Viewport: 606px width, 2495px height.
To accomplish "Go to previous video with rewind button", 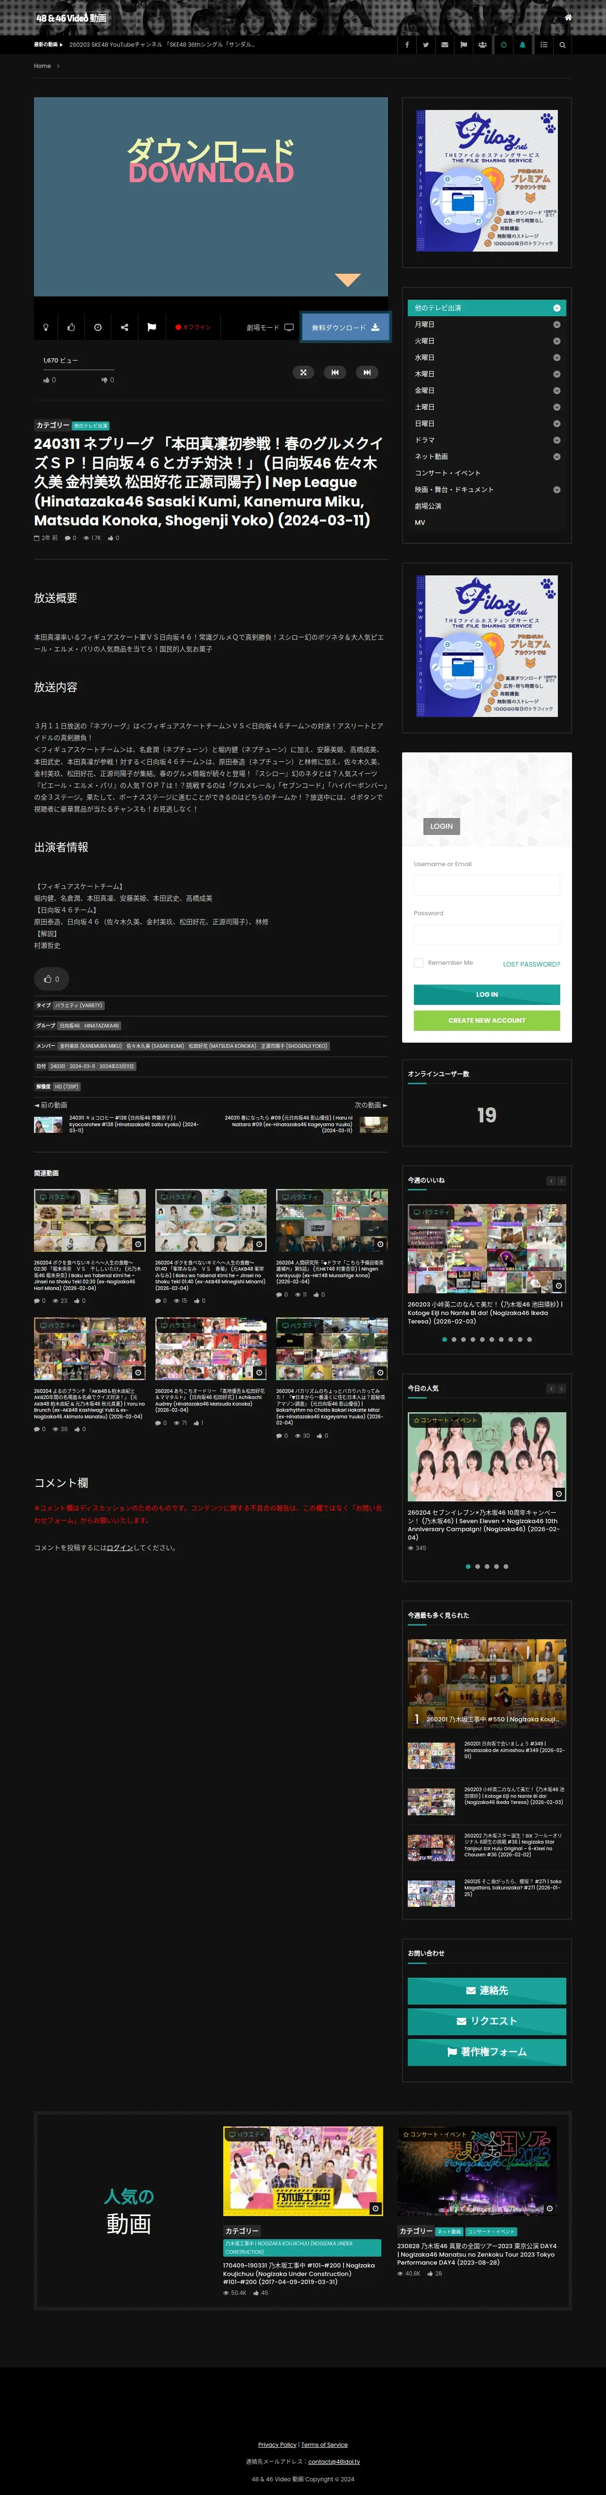I will [335, 372].
